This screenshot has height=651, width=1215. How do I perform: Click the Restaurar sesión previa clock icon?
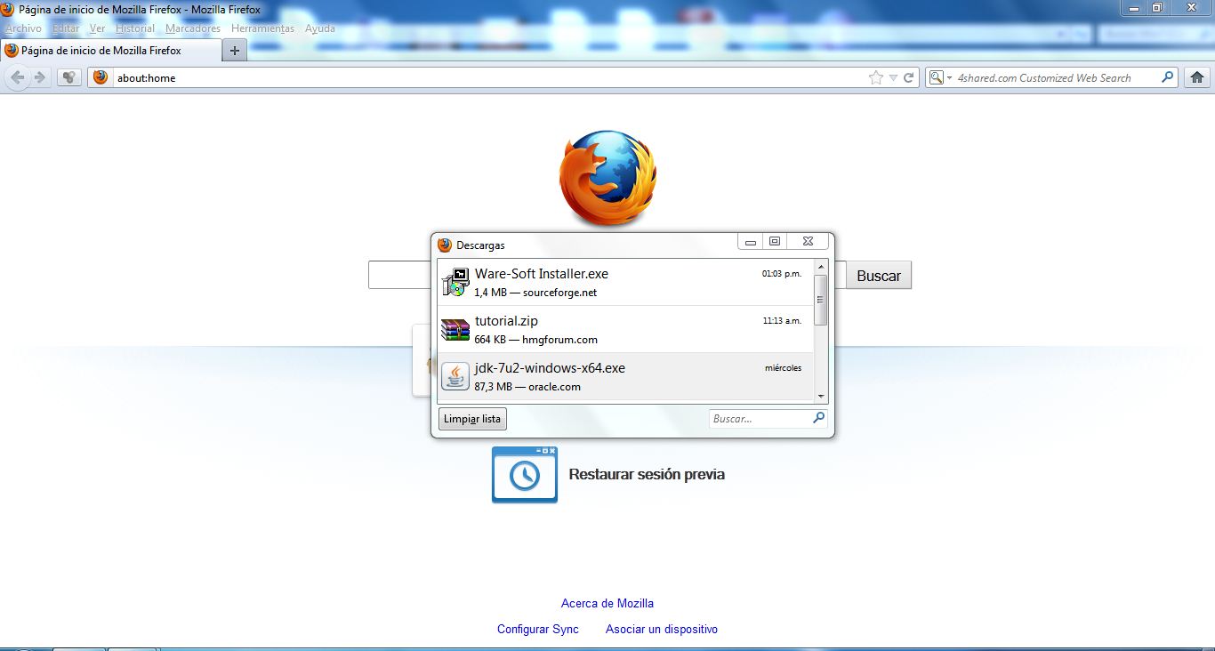(x=525, y=475)
